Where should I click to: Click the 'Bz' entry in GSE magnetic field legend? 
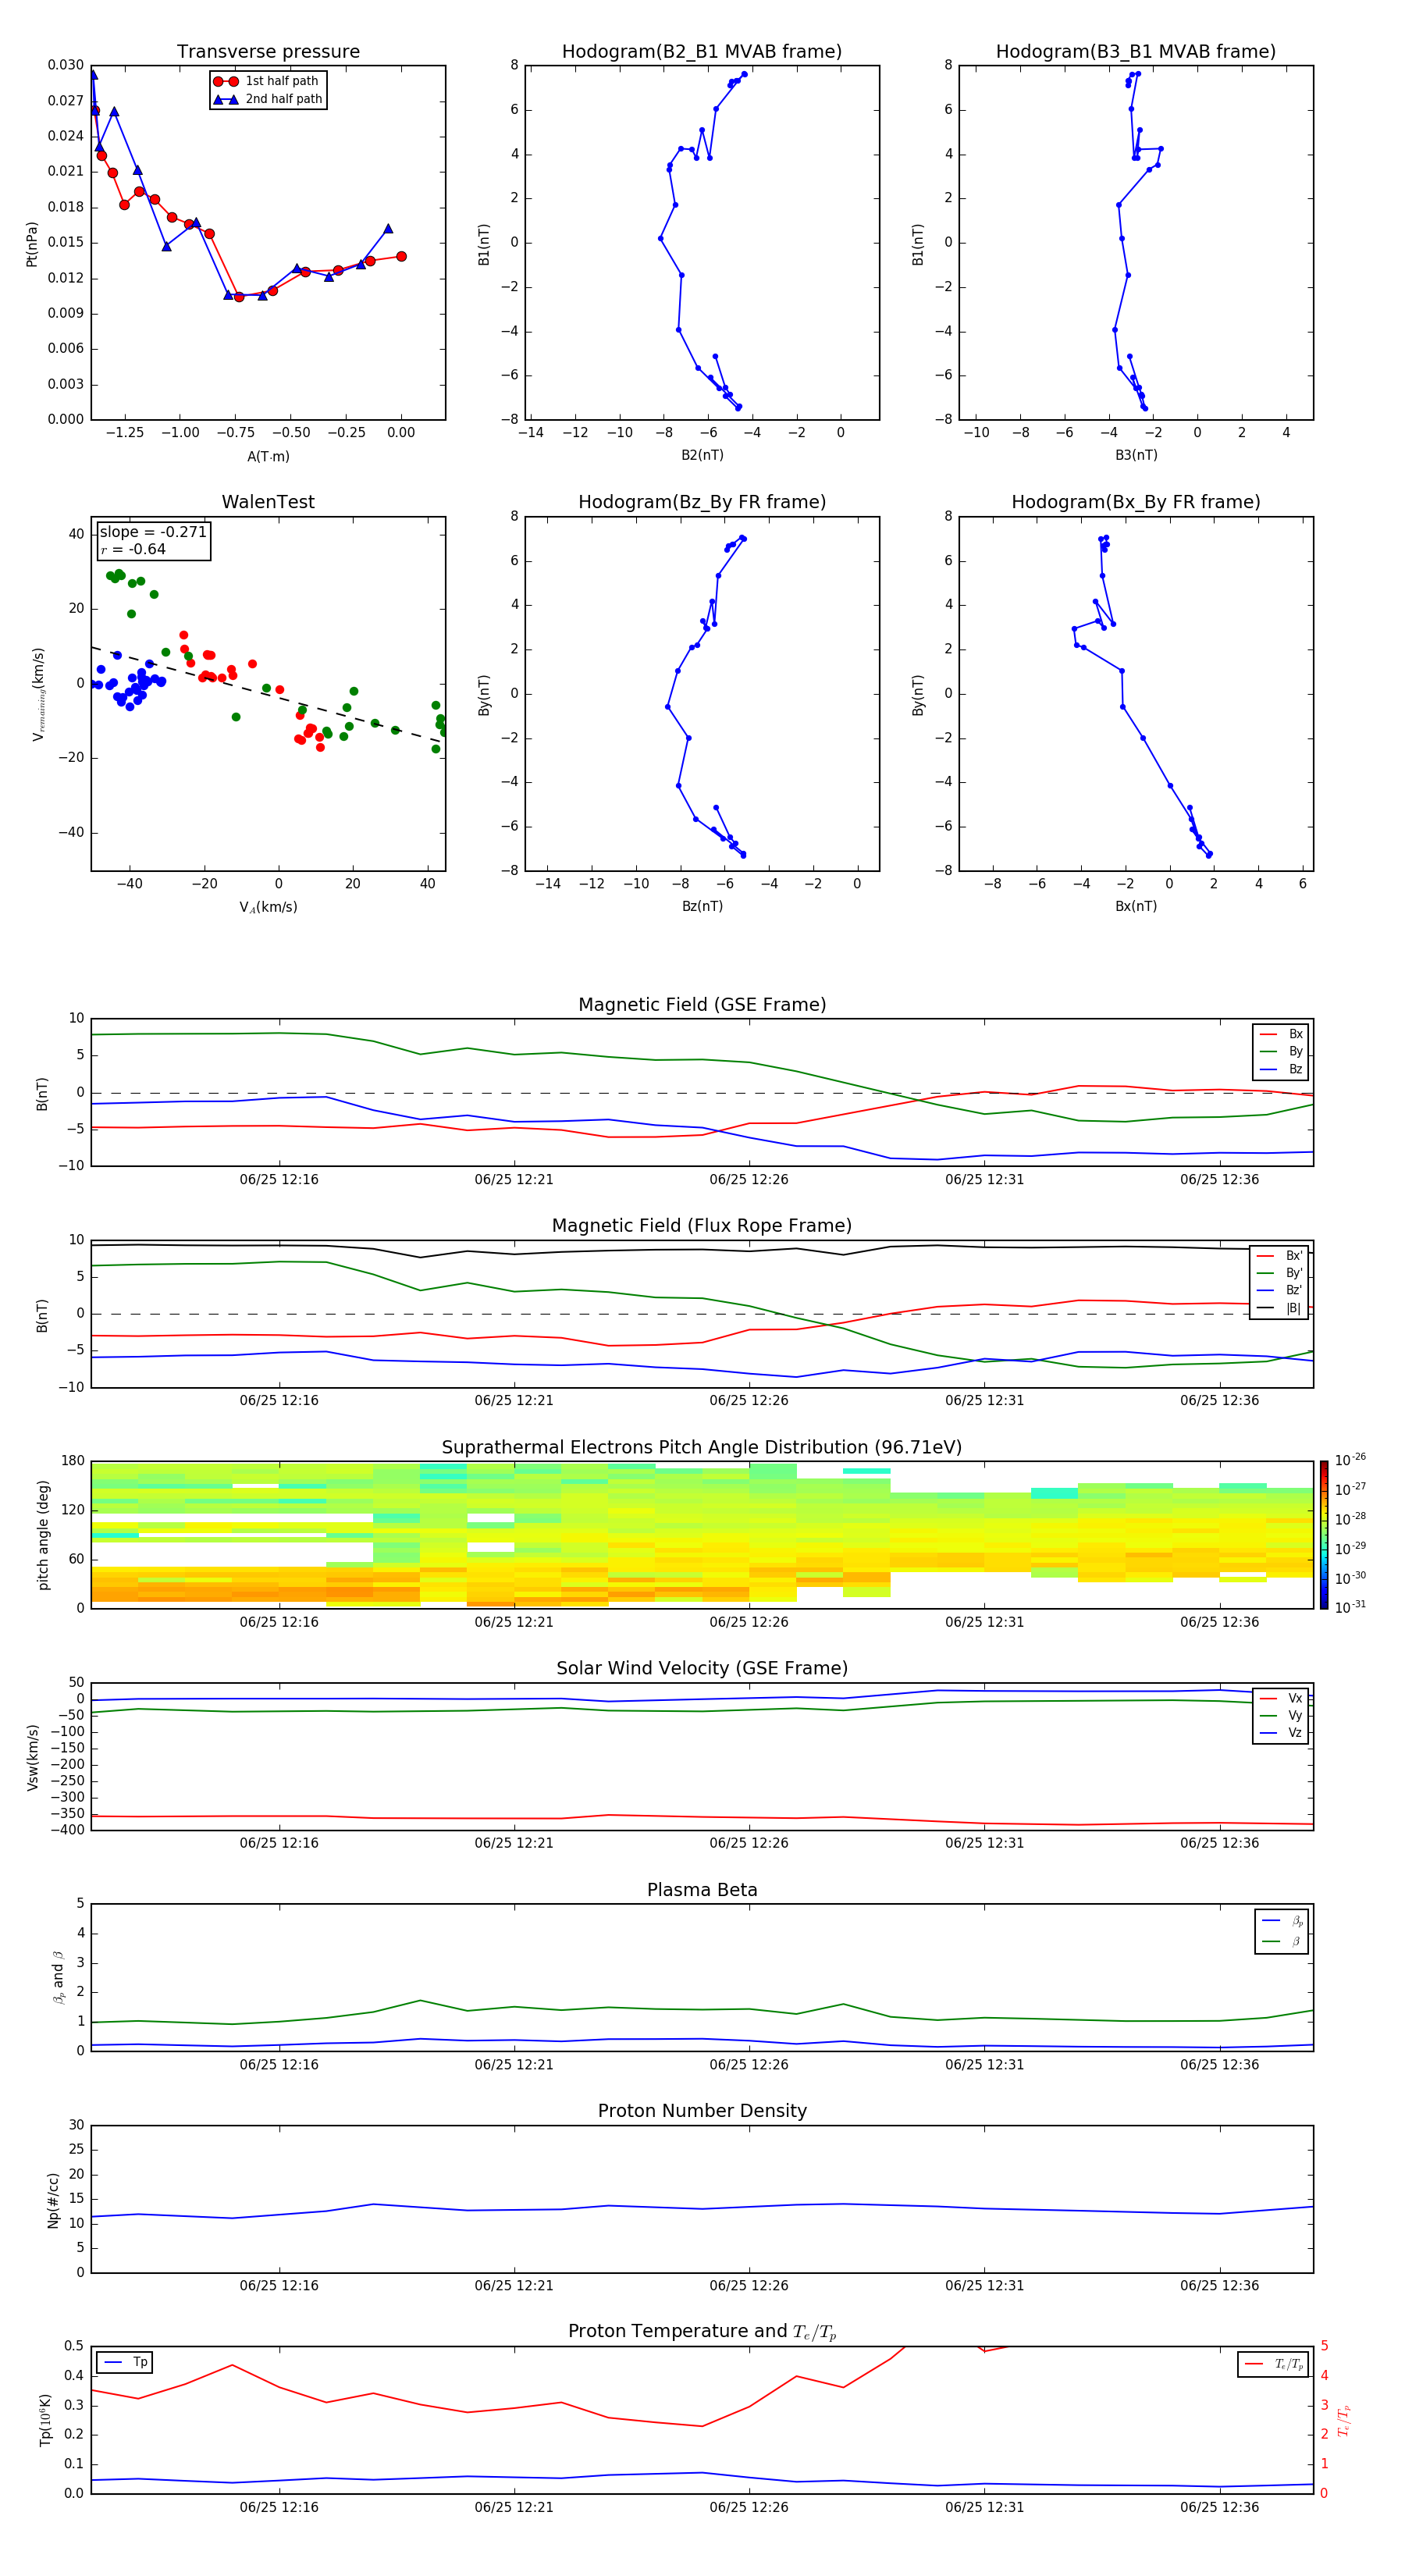click(x=1281, y=1069)
